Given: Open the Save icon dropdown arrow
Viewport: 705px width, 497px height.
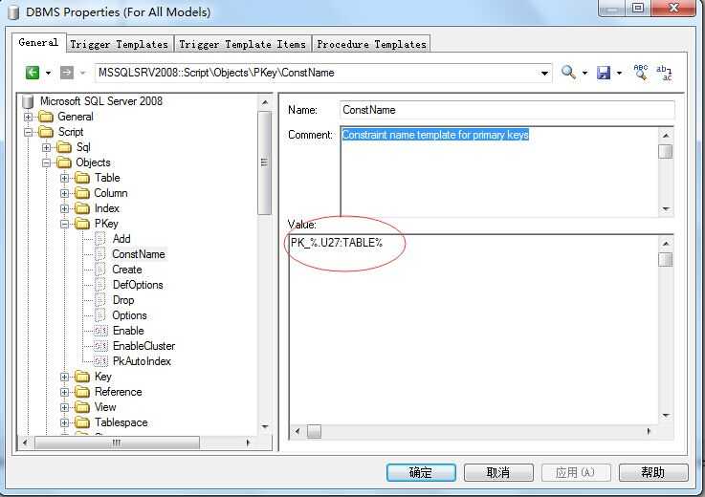Looking at the screenshot, I should [619, 73].
